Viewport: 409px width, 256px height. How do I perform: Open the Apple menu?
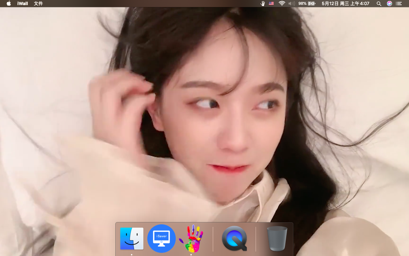9,4
